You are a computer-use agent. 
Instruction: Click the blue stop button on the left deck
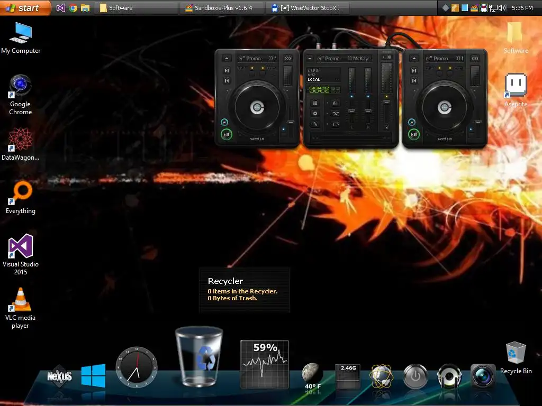click(x=224, y=122)
